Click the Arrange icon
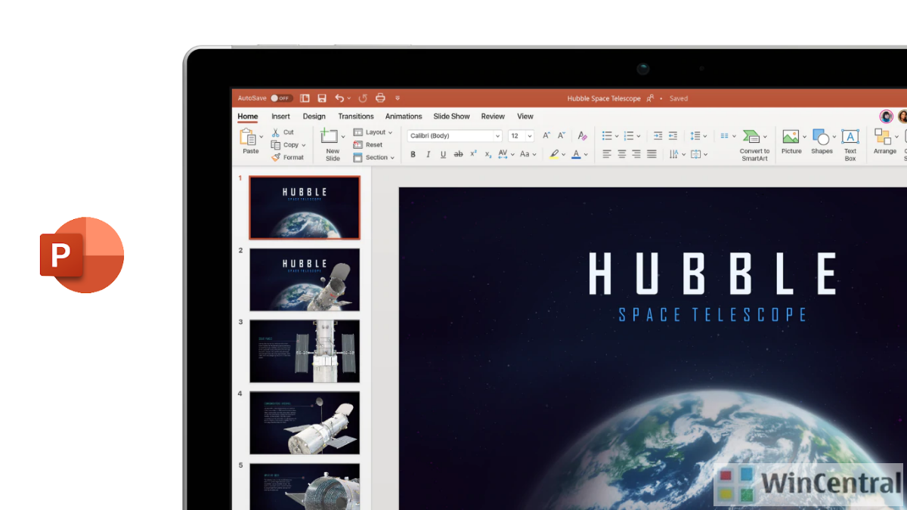The height and width of the screenshot is (510, 907). (883, 137)
